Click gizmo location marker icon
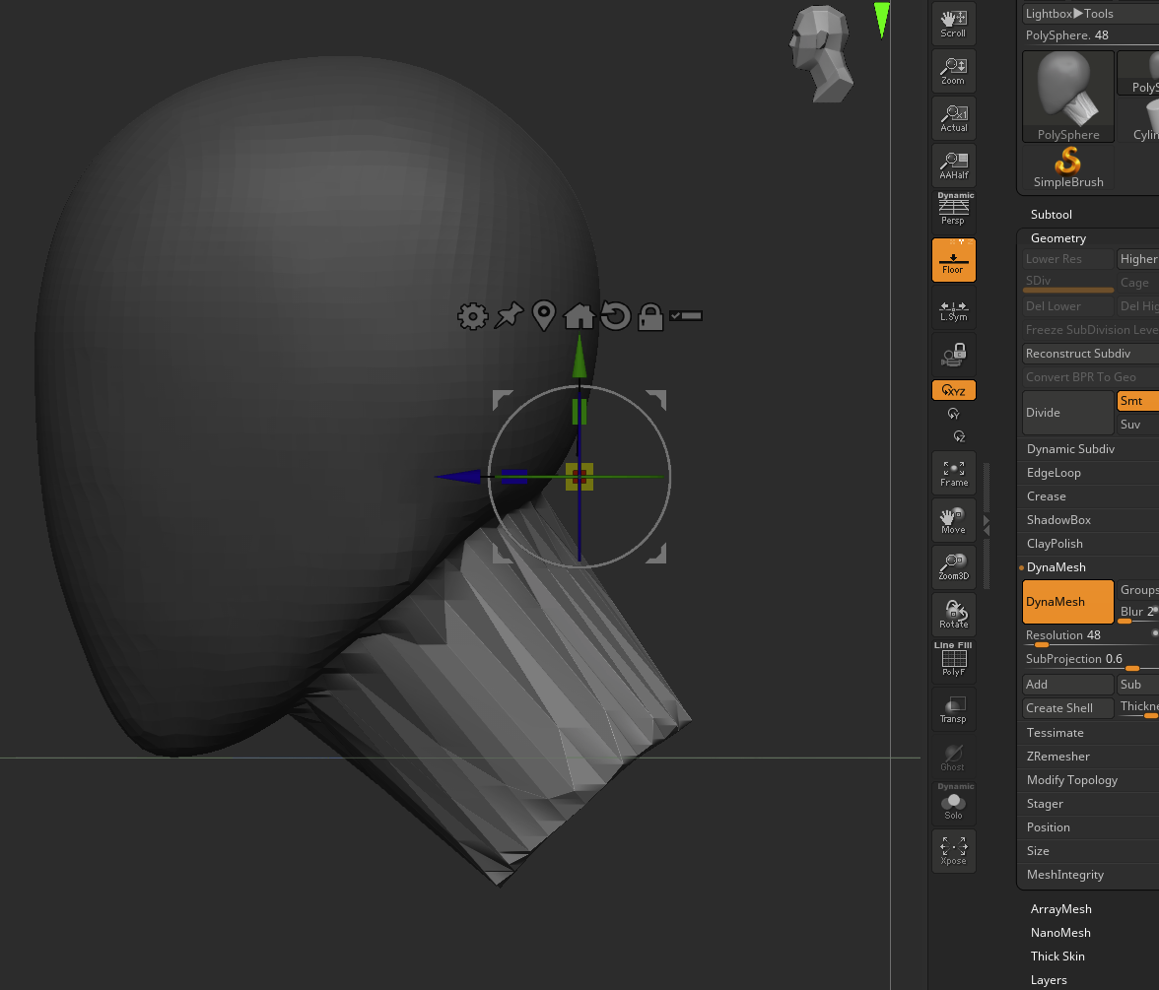Viewport: 1159px width, 990px height. [x=544, y=315]
